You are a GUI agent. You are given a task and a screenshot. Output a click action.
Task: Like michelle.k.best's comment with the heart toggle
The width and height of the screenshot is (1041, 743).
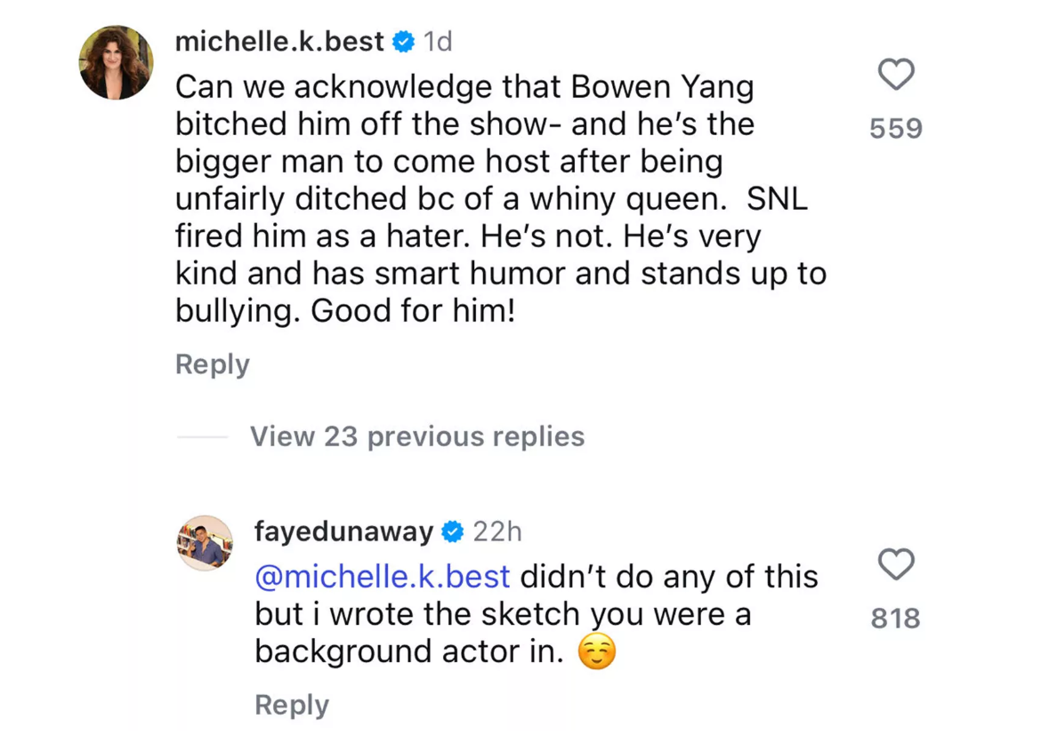click(x=896, y=75)
